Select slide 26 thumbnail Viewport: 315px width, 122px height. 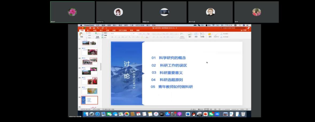click(90, 81)
